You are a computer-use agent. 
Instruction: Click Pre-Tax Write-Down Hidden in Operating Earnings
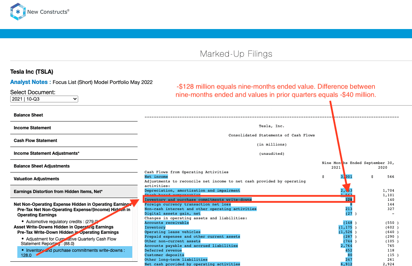point(68,232)
